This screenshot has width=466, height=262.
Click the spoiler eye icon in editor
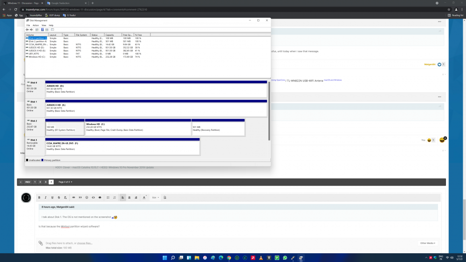[100, 197]
